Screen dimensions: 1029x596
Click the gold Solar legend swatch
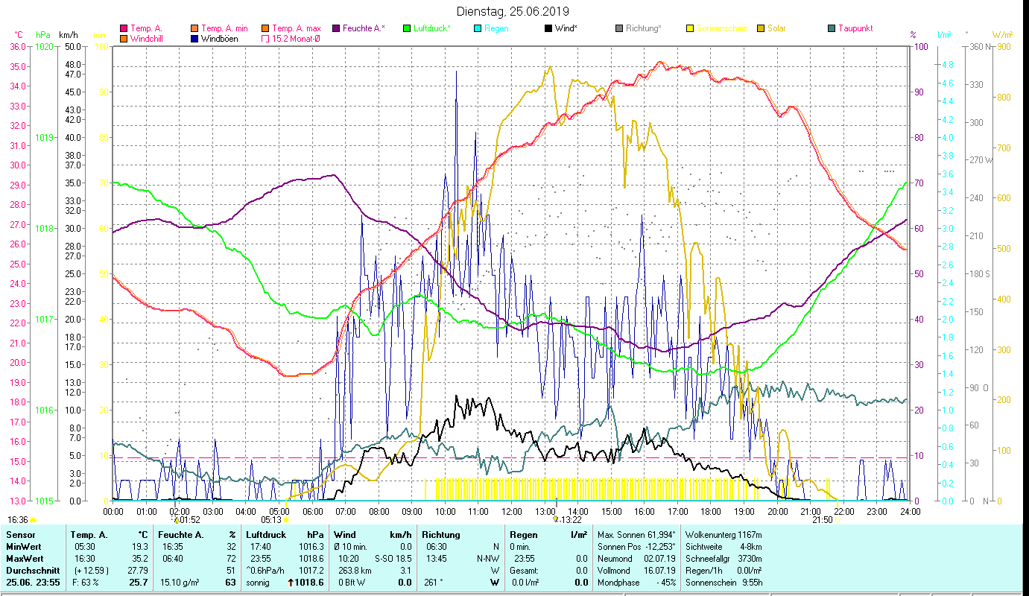pyautogui.click(x=761, y=29)
